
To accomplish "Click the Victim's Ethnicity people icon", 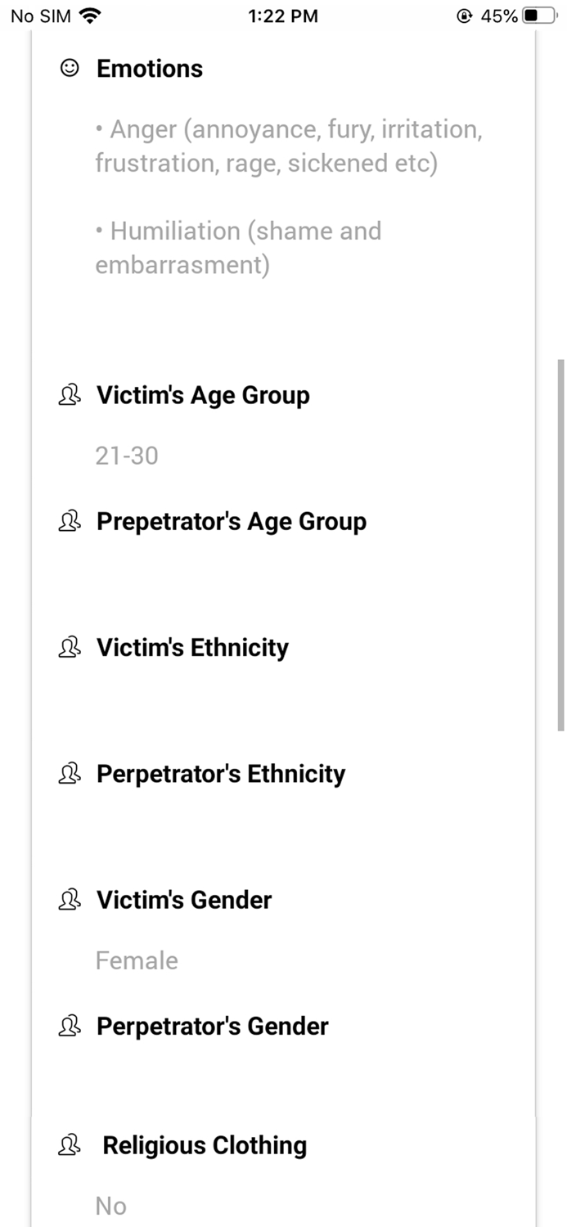I will [x=70, y=647].
